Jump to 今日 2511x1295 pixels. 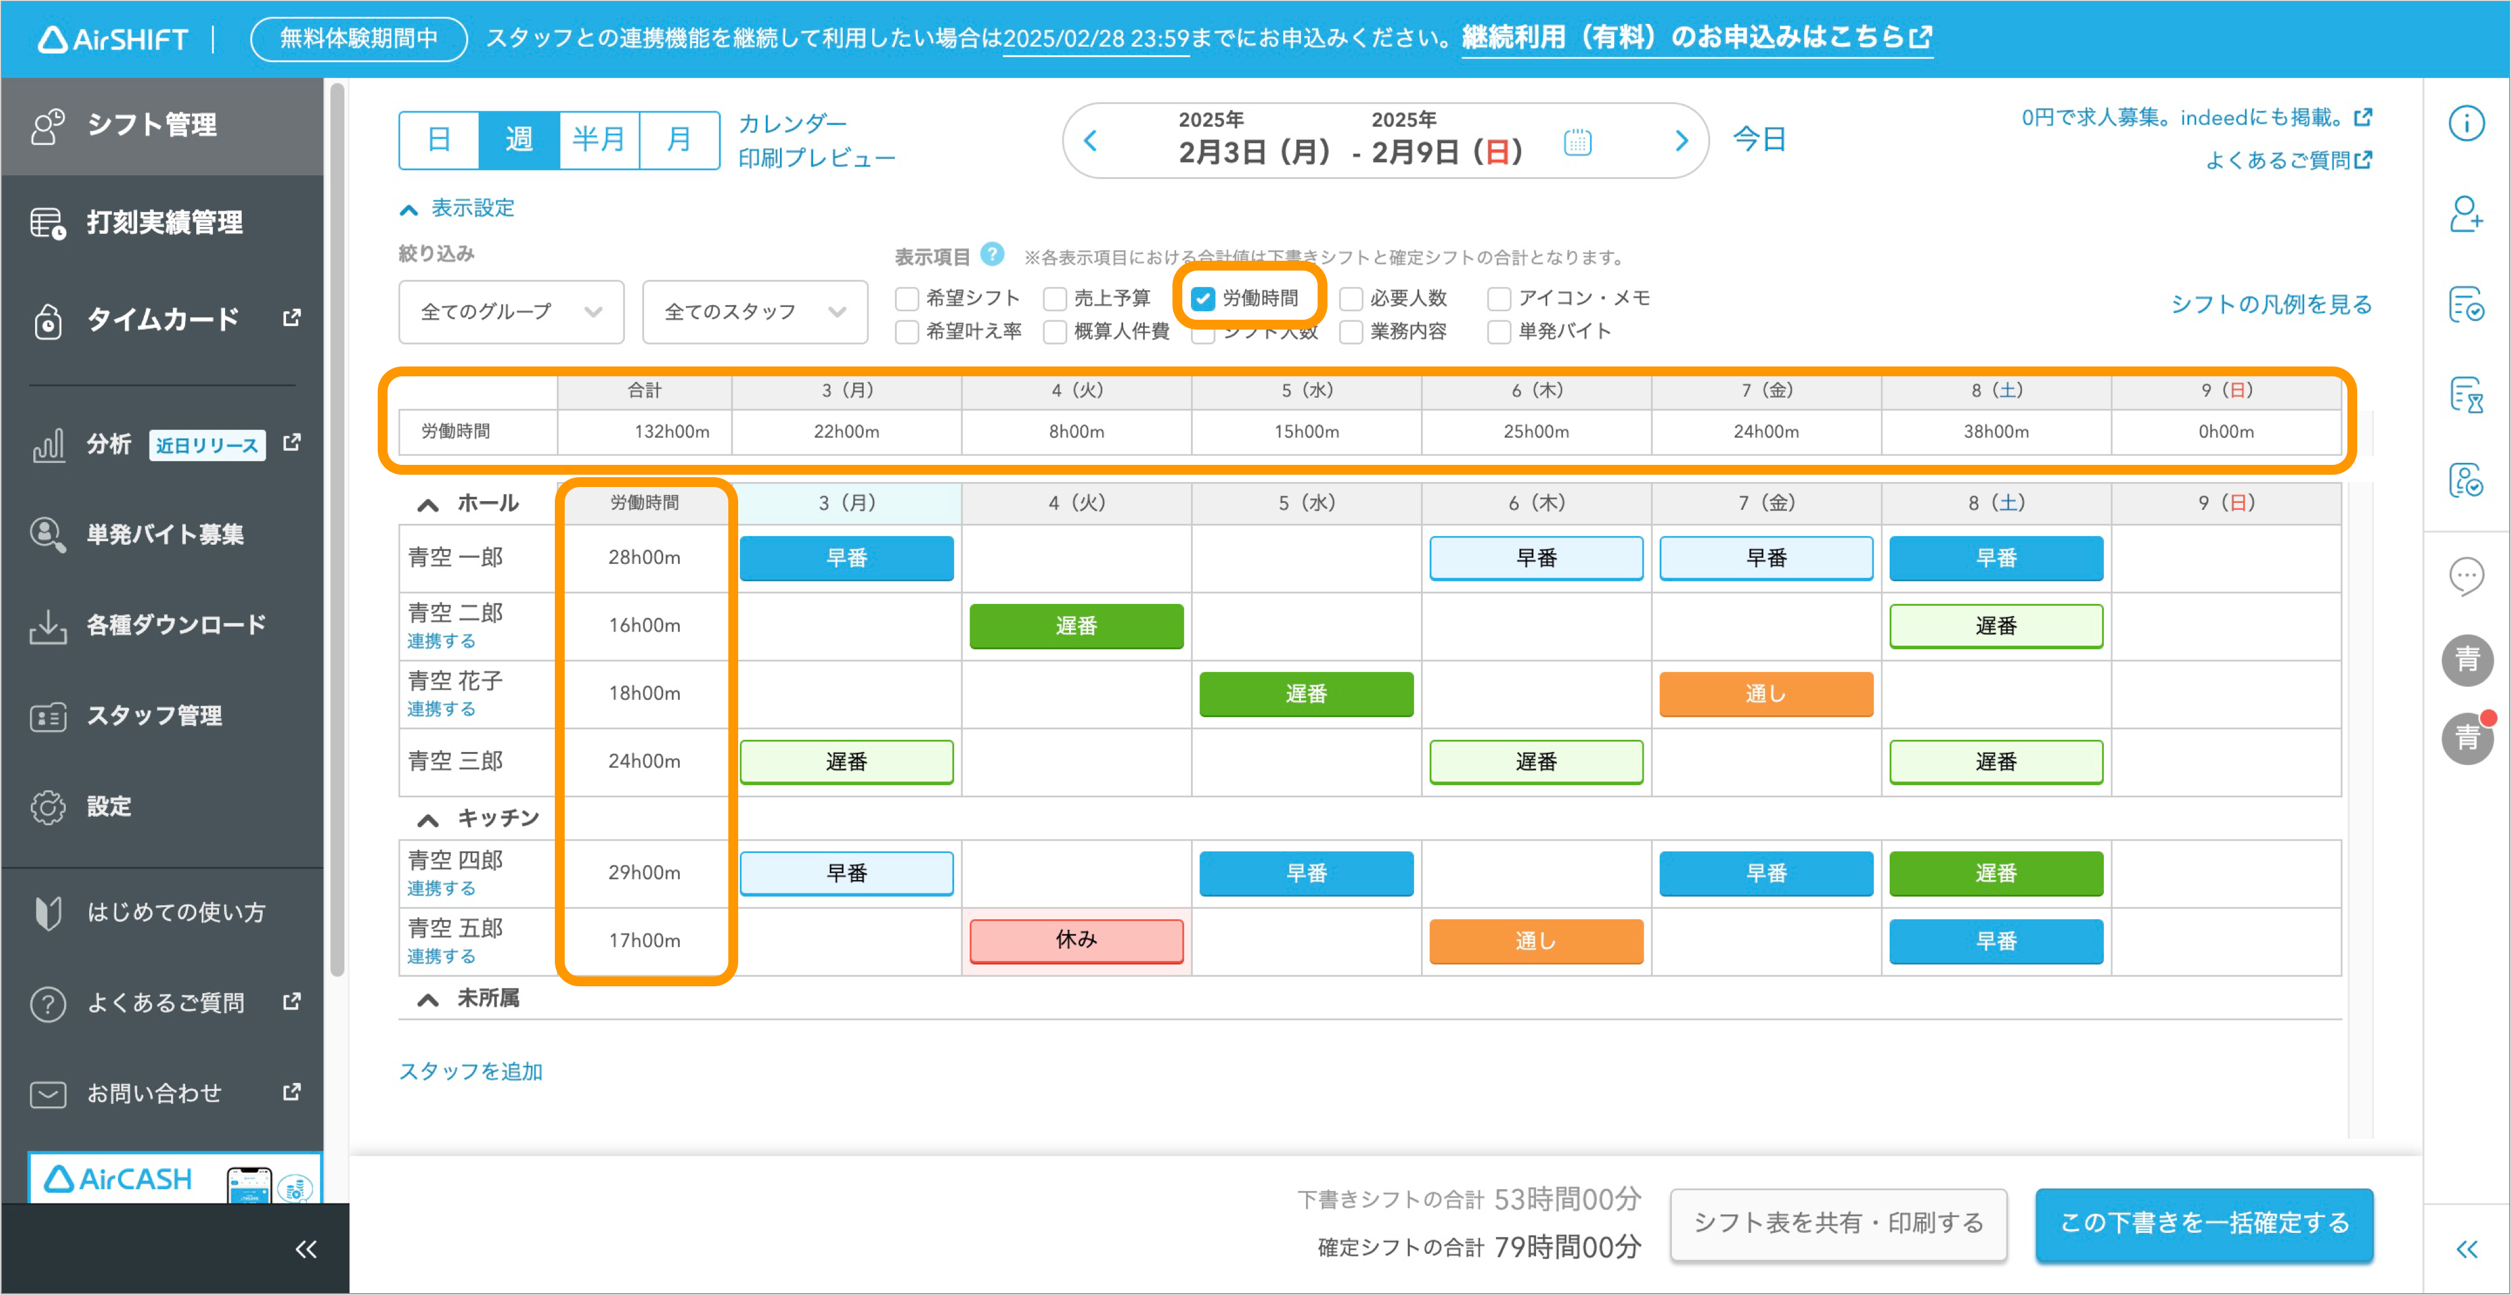pos(1759,140)
